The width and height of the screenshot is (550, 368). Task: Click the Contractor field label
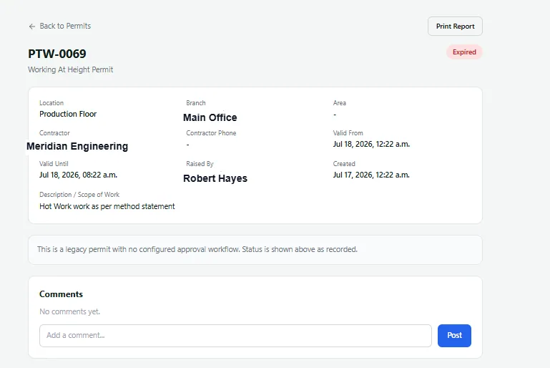pyautogui.click(x=54, y=133)
